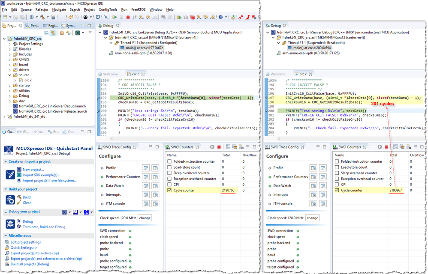This screenshot has width=428, height=274.
Task: Enable CPI checkbox in 2190766 table
Action: point(169,185)
